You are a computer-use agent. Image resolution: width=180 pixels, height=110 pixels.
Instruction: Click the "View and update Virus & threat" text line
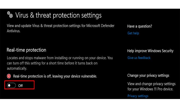[x=60, y=26]
